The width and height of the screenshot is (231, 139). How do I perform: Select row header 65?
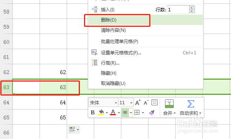(x=6, y=117)
